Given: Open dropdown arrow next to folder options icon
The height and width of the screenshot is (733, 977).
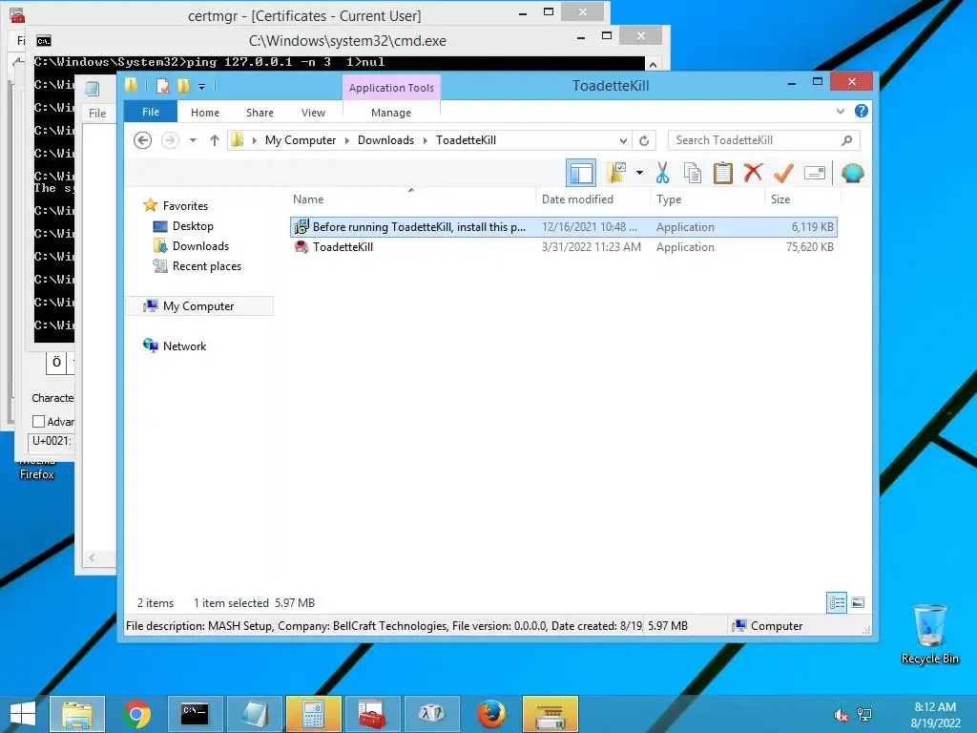Looking at the screenshot, I should pyautogui.click(x=639, y=173).
